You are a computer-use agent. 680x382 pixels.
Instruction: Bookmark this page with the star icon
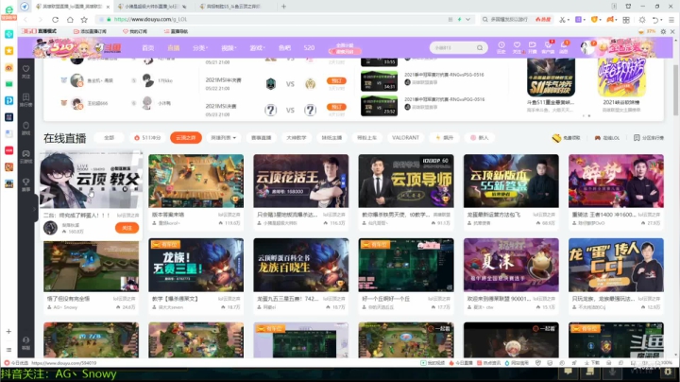pyautogui.click(x=84, y=20)
